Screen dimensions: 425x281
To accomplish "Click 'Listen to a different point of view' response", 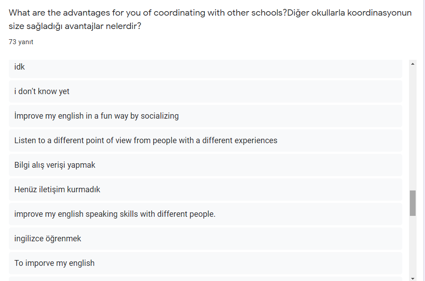I will pos(205,140).
